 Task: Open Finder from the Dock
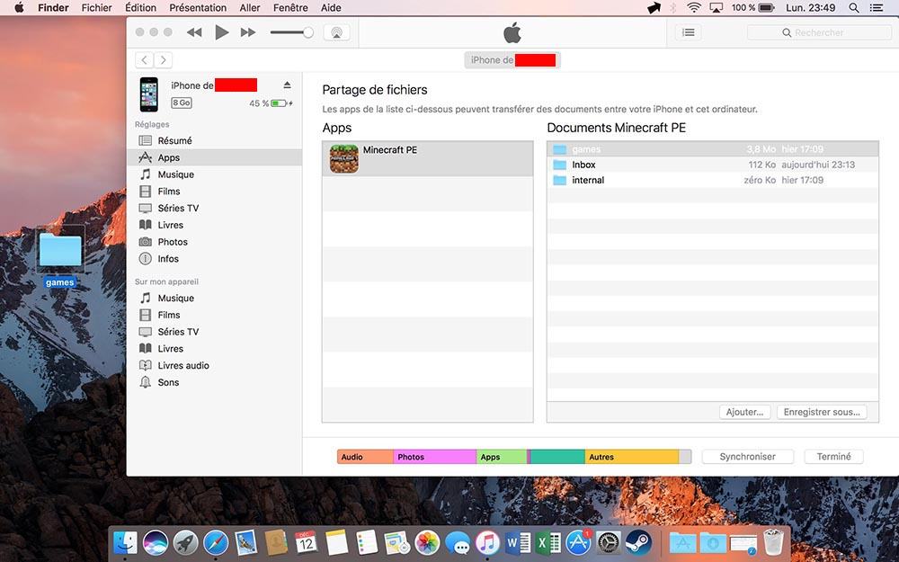point(126,542)
